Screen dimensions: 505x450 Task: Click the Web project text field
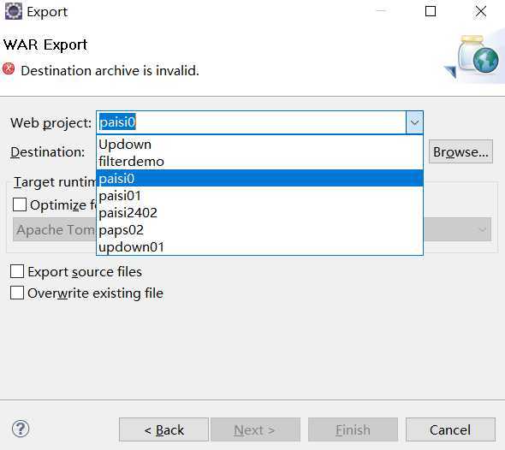(251, 122)
